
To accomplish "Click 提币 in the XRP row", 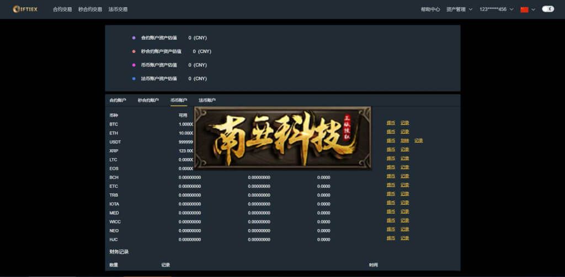I will (391, 149).
